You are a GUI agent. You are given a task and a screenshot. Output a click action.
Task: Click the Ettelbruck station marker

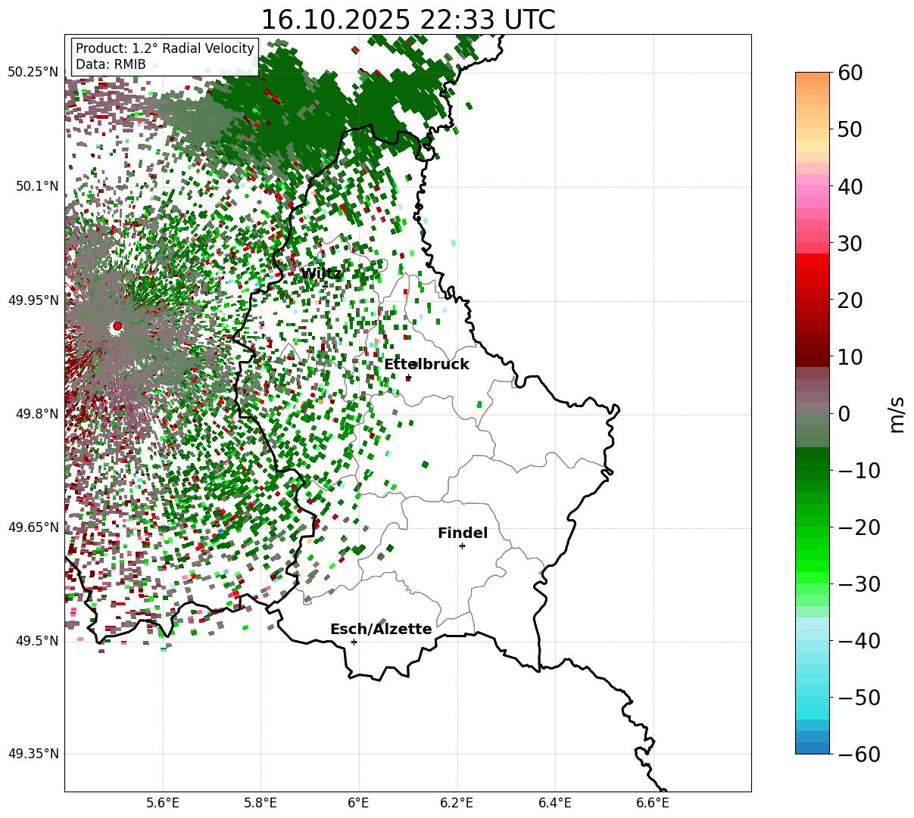pos(408,377)
